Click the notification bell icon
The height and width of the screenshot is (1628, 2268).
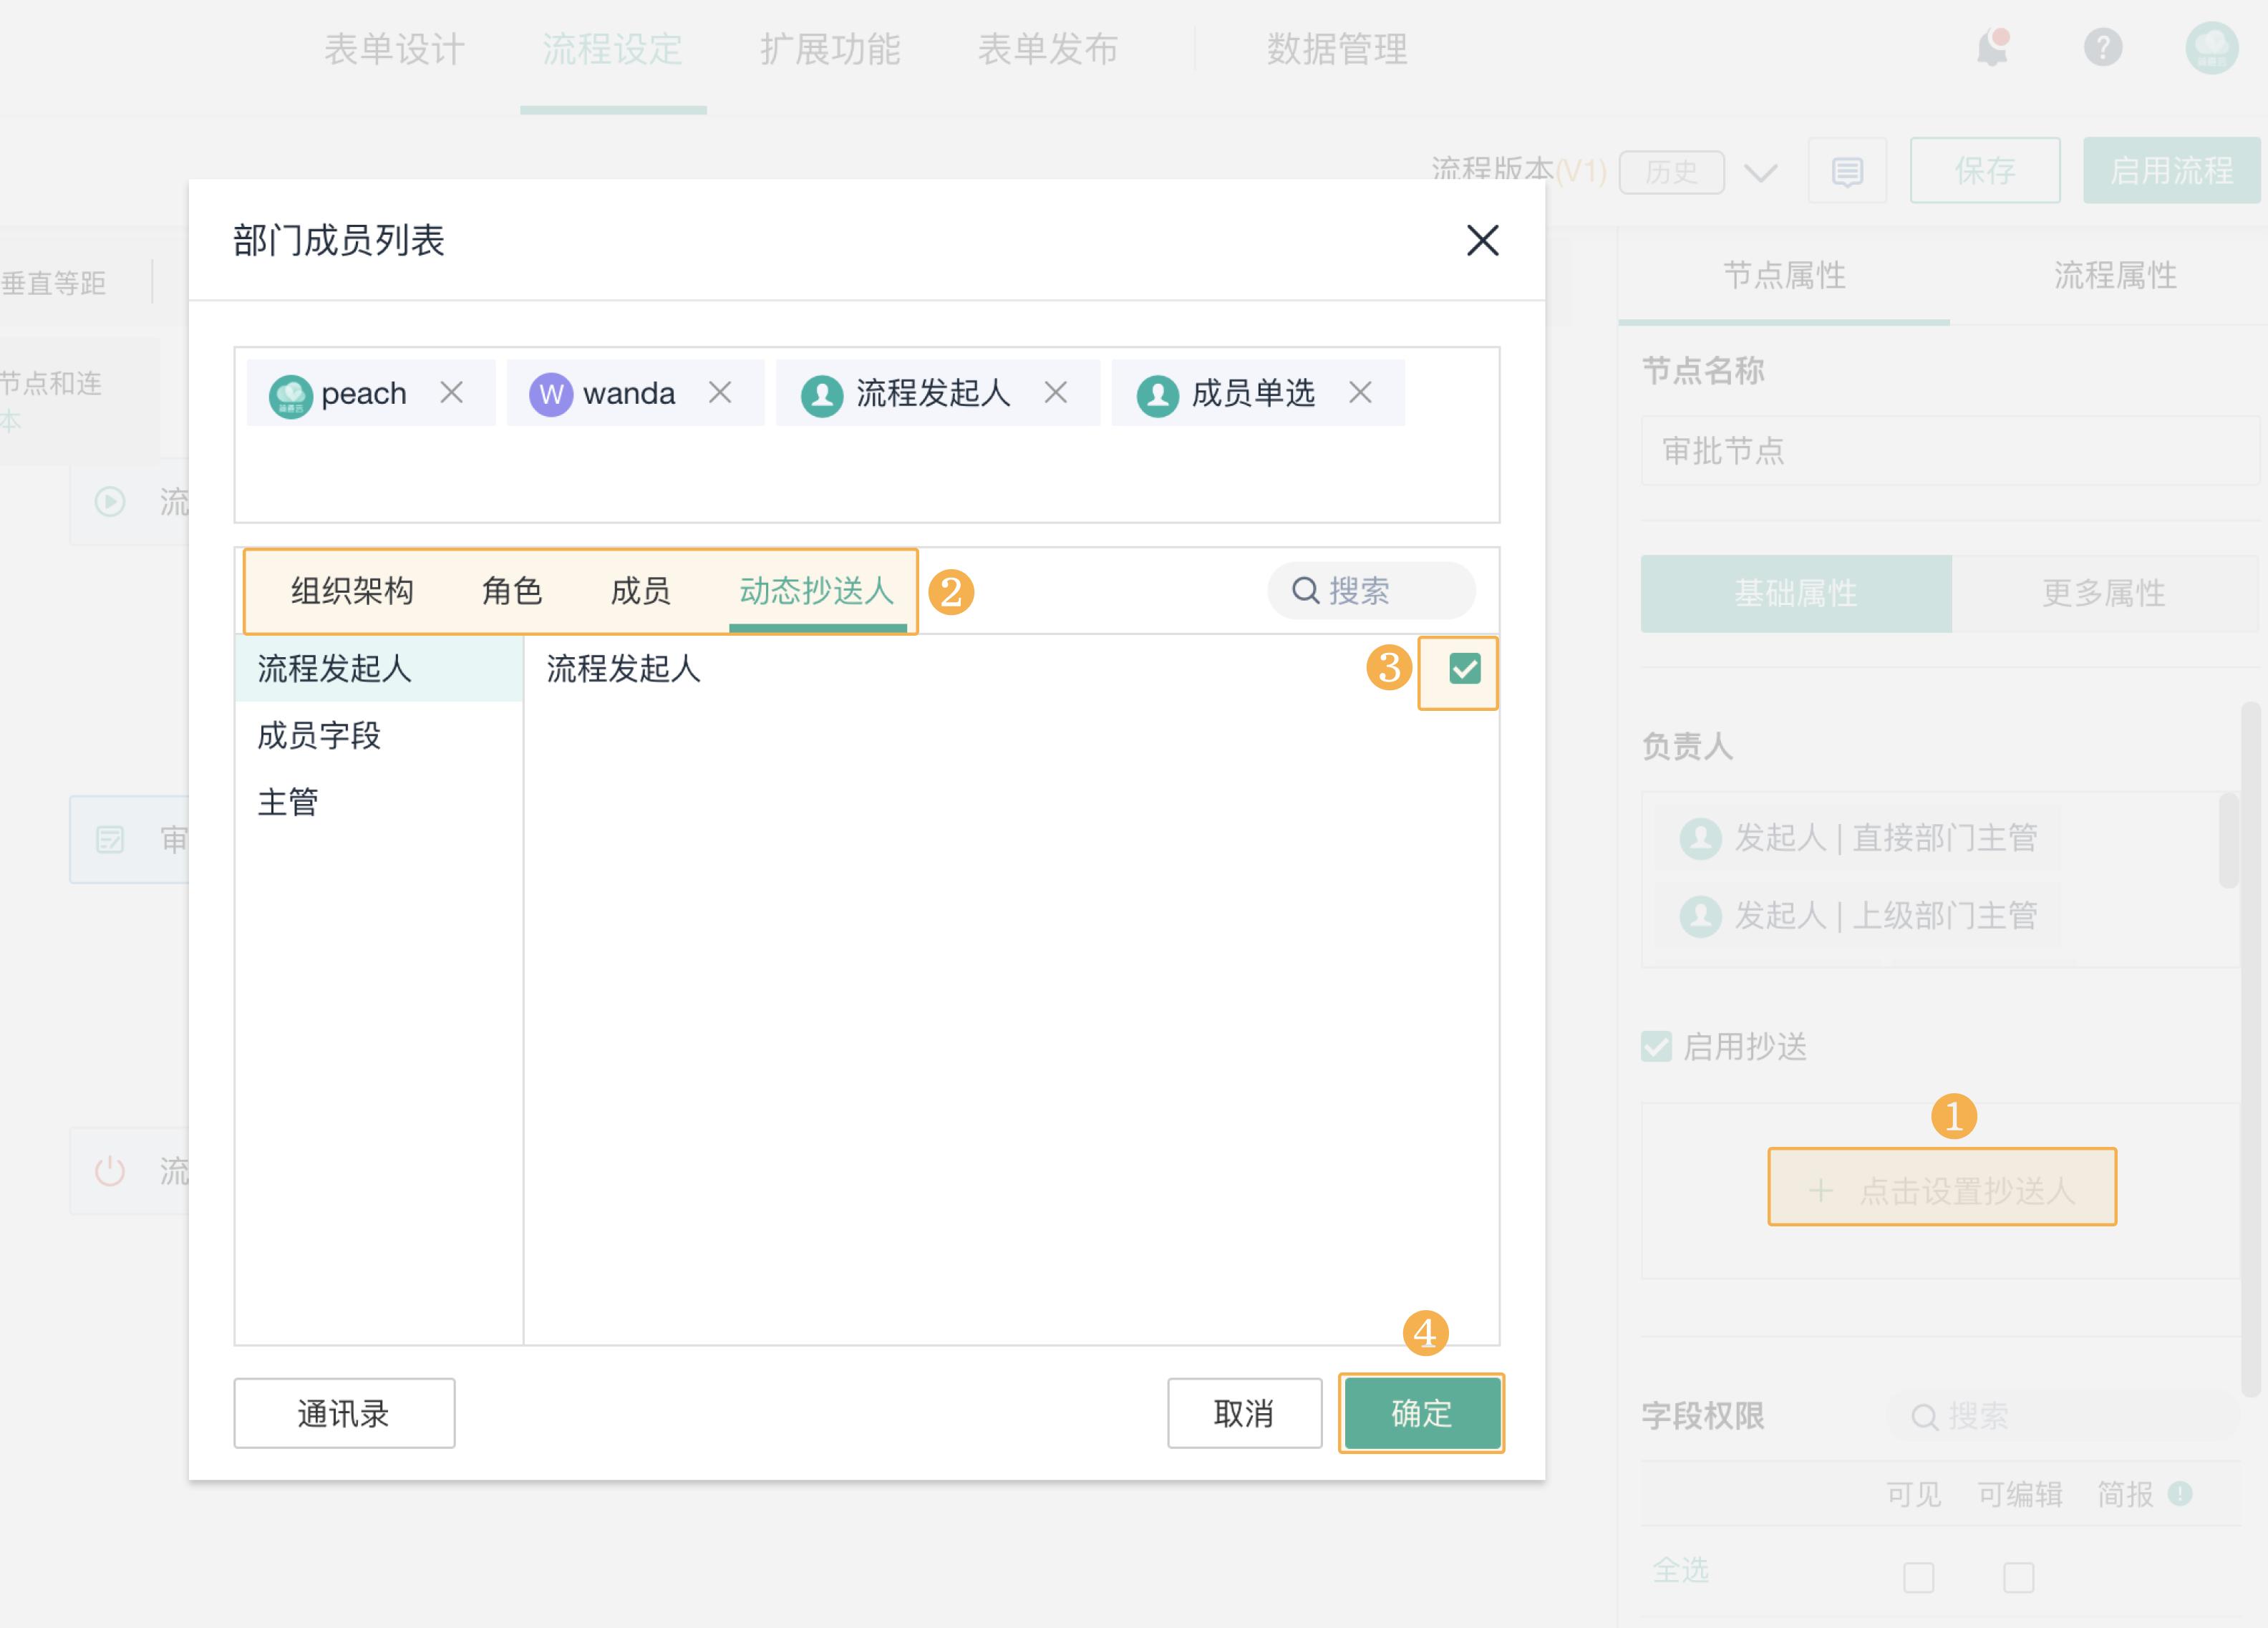[x=1992, y=47]
